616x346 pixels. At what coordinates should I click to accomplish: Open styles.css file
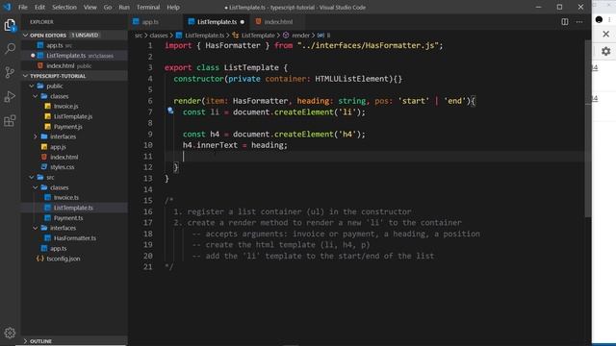pos(75,167)
